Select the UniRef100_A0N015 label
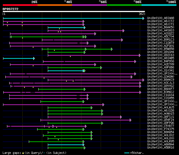 (x=161, y=114)
